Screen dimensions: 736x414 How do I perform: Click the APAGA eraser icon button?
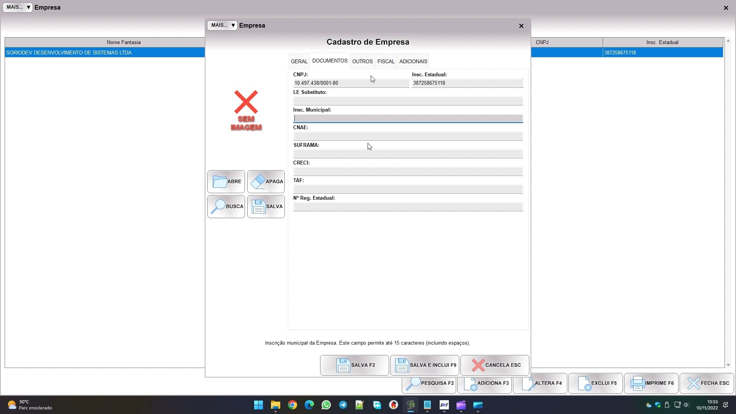266,182
